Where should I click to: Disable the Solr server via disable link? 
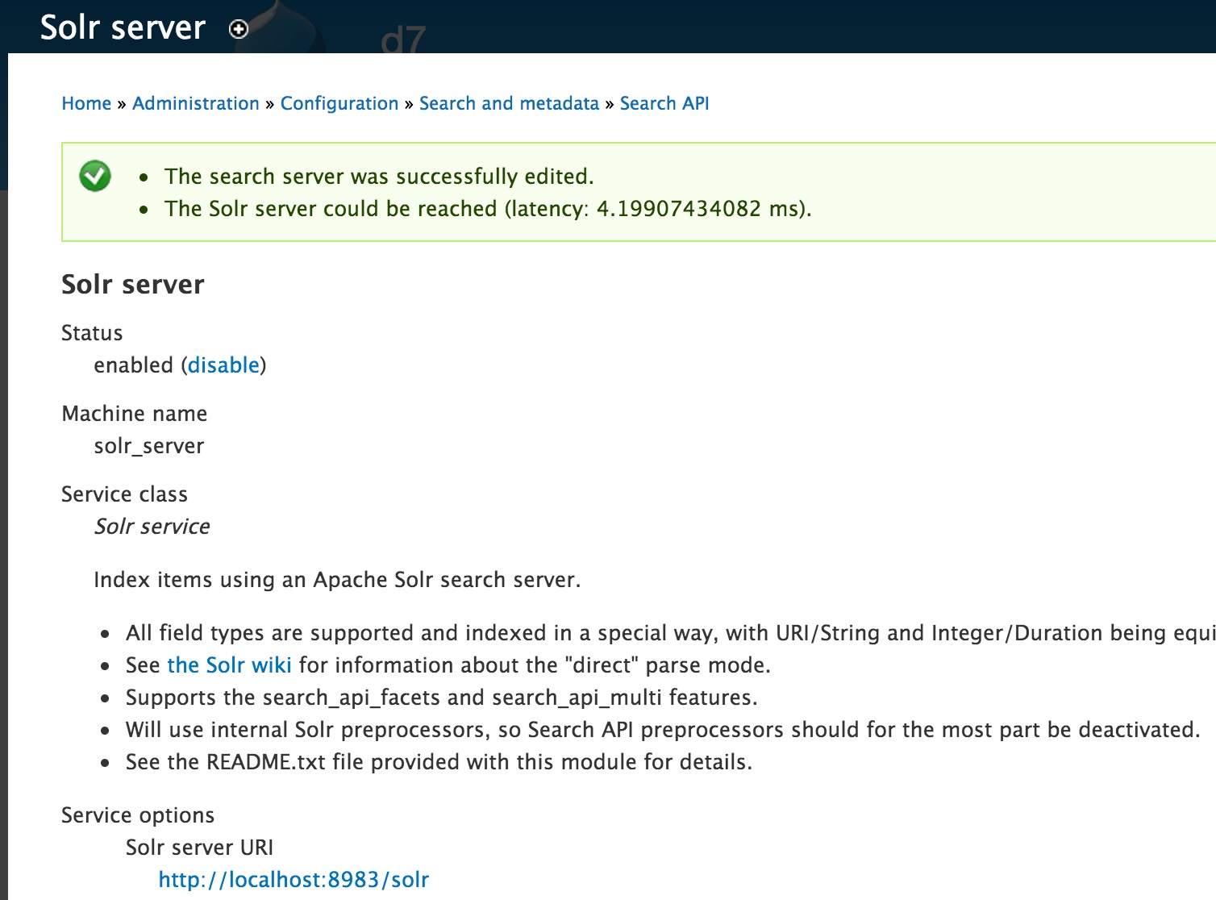[x=223, y=365]
